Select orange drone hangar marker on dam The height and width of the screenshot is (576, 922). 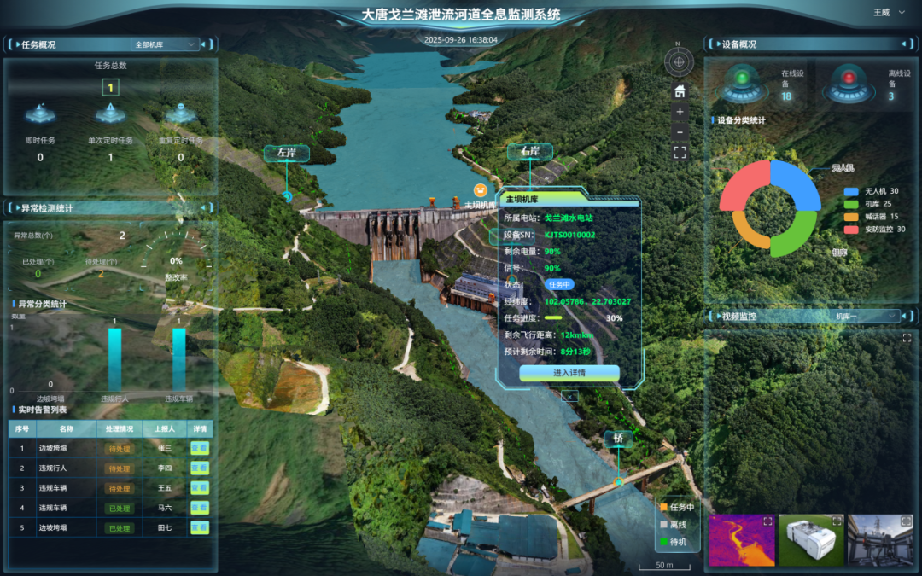click(480, 190)
